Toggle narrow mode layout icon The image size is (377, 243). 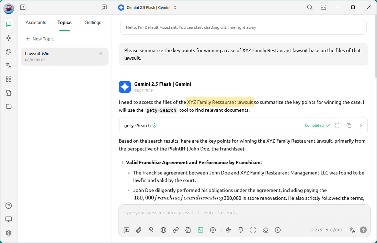coord(323,8)
